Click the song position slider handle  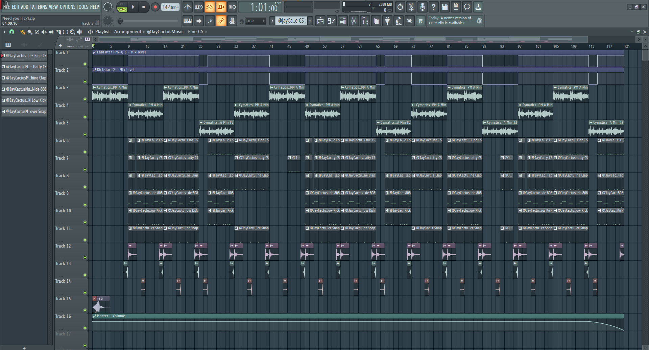tap(120, 21)
